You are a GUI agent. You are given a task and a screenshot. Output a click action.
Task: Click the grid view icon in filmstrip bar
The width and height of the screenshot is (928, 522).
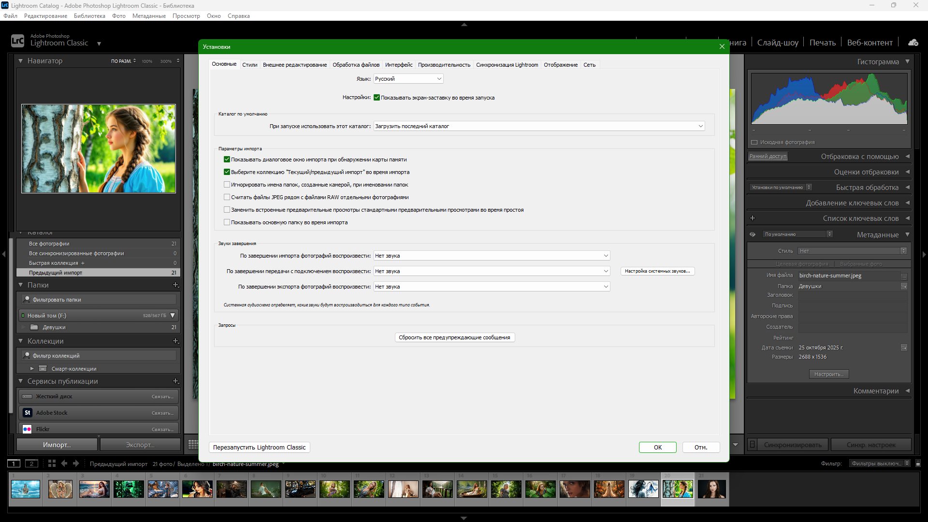click(x=52, y=464)
